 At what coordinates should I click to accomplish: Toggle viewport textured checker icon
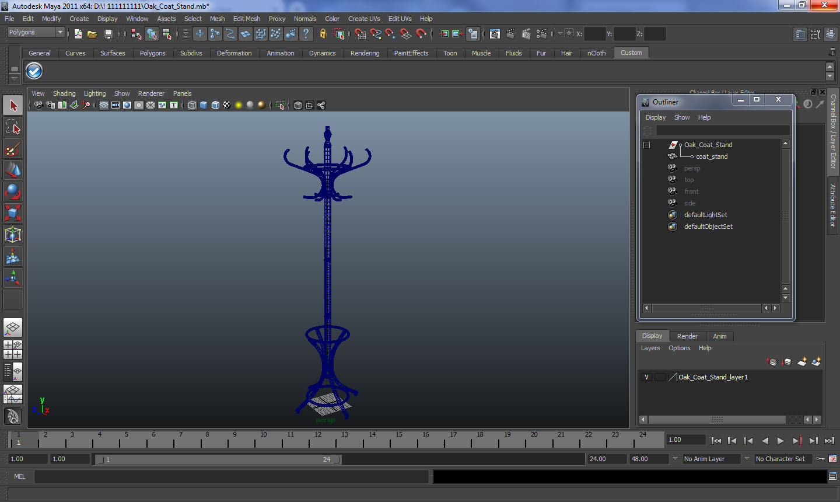tap(227, 105)
